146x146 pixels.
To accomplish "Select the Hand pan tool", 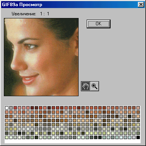I will [x=86, y=86].
